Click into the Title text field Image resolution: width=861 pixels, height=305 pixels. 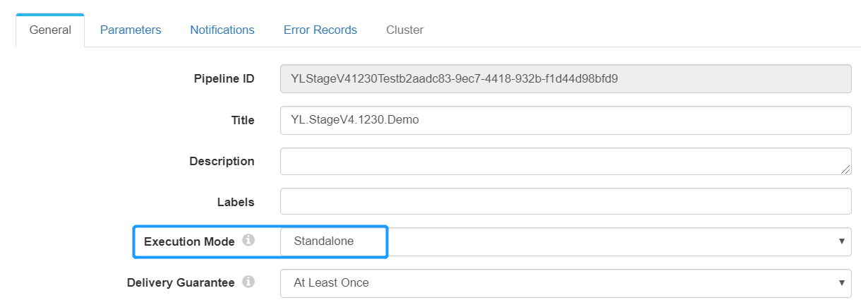click(x=565, y=120)
